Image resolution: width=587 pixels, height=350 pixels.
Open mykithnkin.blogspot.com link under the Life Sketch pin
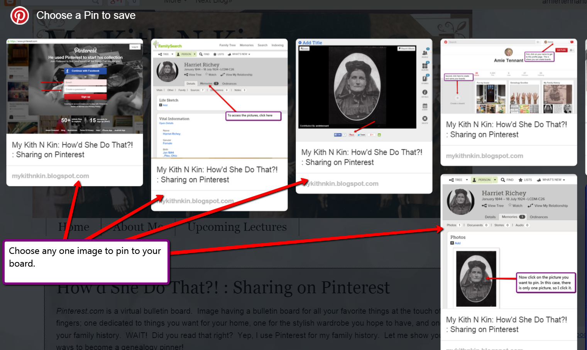(x=195, y=201)
